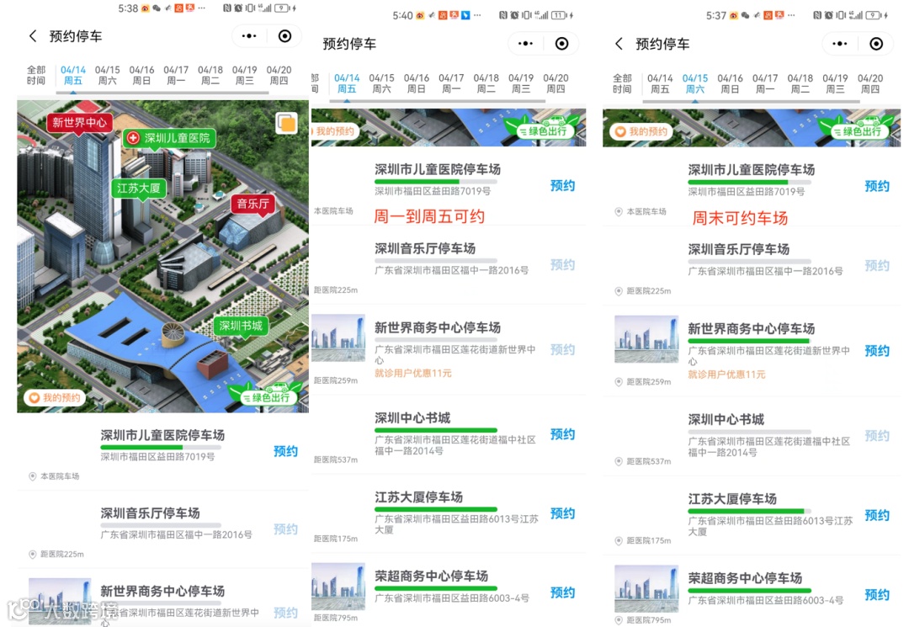Reserve 深圳市儿童医院停车场 in left screen

286,451
